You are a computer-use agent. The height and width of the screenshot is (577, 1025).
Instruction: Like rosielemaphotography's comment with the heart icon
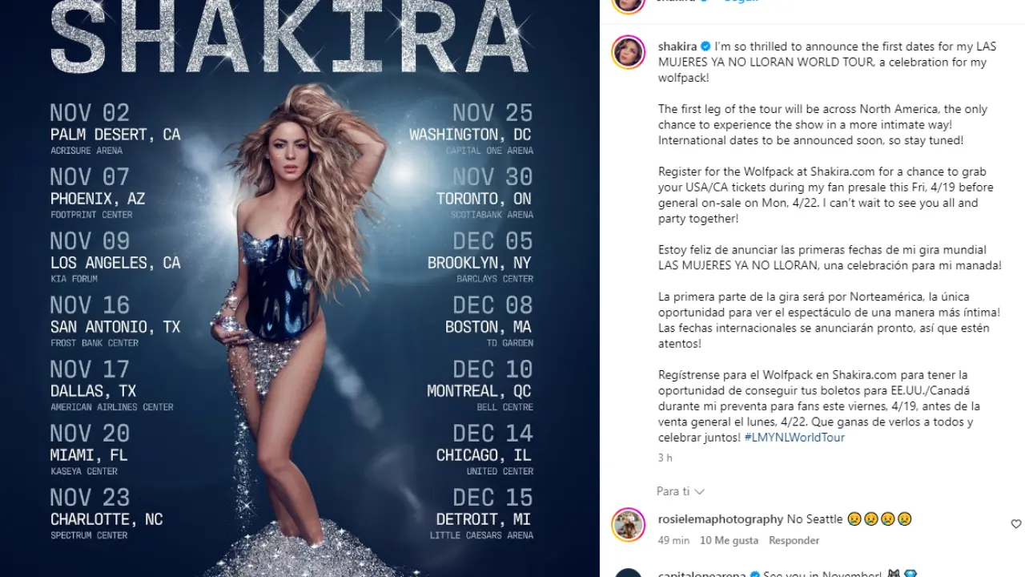1016,524
